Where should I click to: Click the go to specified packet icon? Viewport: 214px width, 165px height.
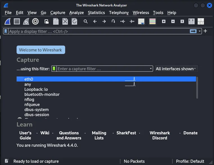coord(113,21)
